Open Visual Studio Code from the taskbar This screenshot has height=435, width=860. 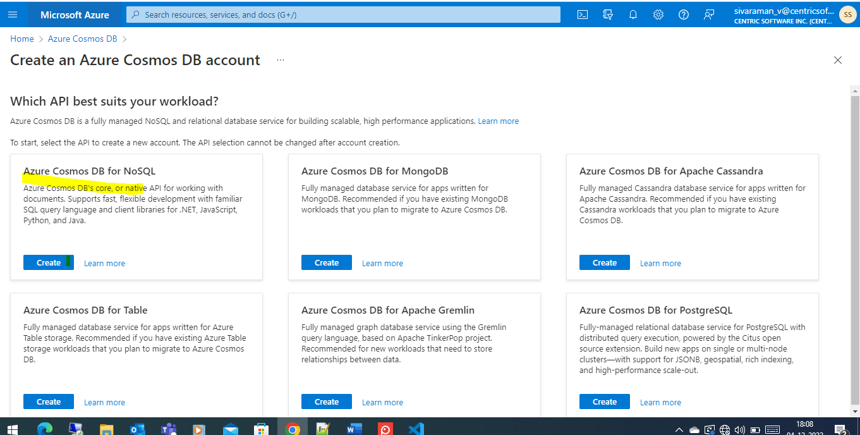pyautogui.click(x=416, y=428)
